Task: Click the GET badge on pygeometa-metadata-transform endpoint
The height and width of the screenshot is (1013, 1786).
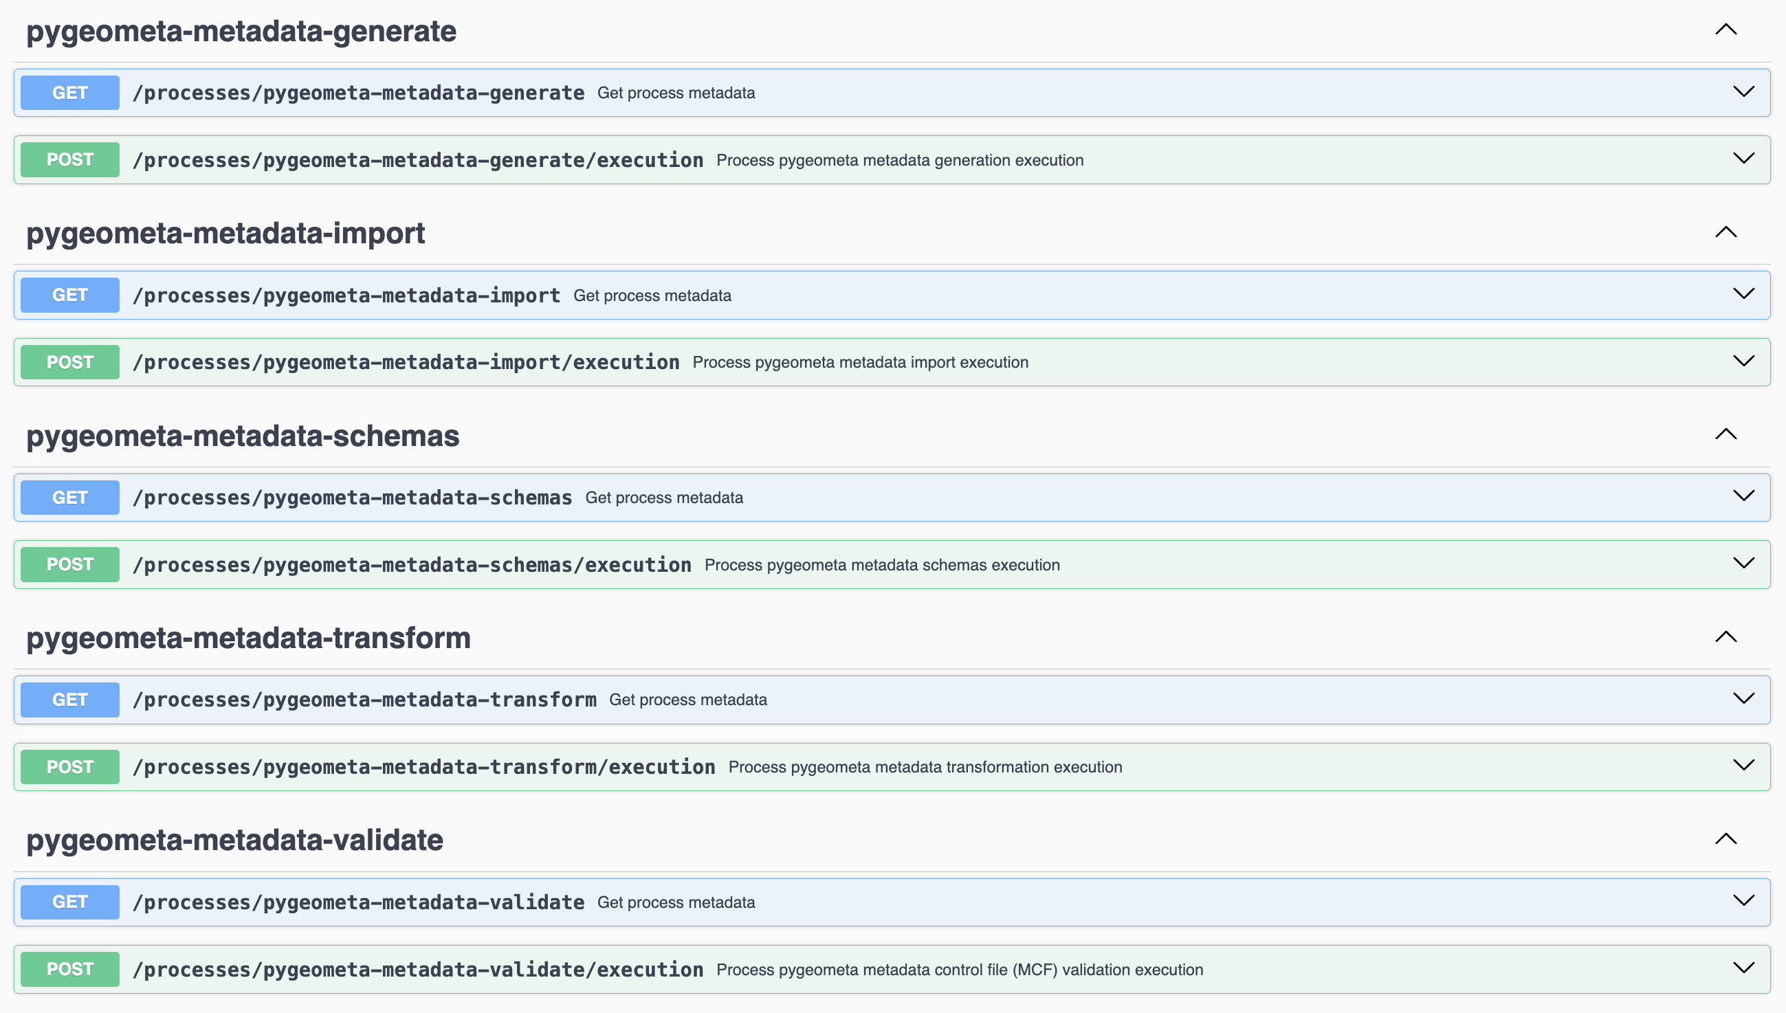Action: (69, 699)
